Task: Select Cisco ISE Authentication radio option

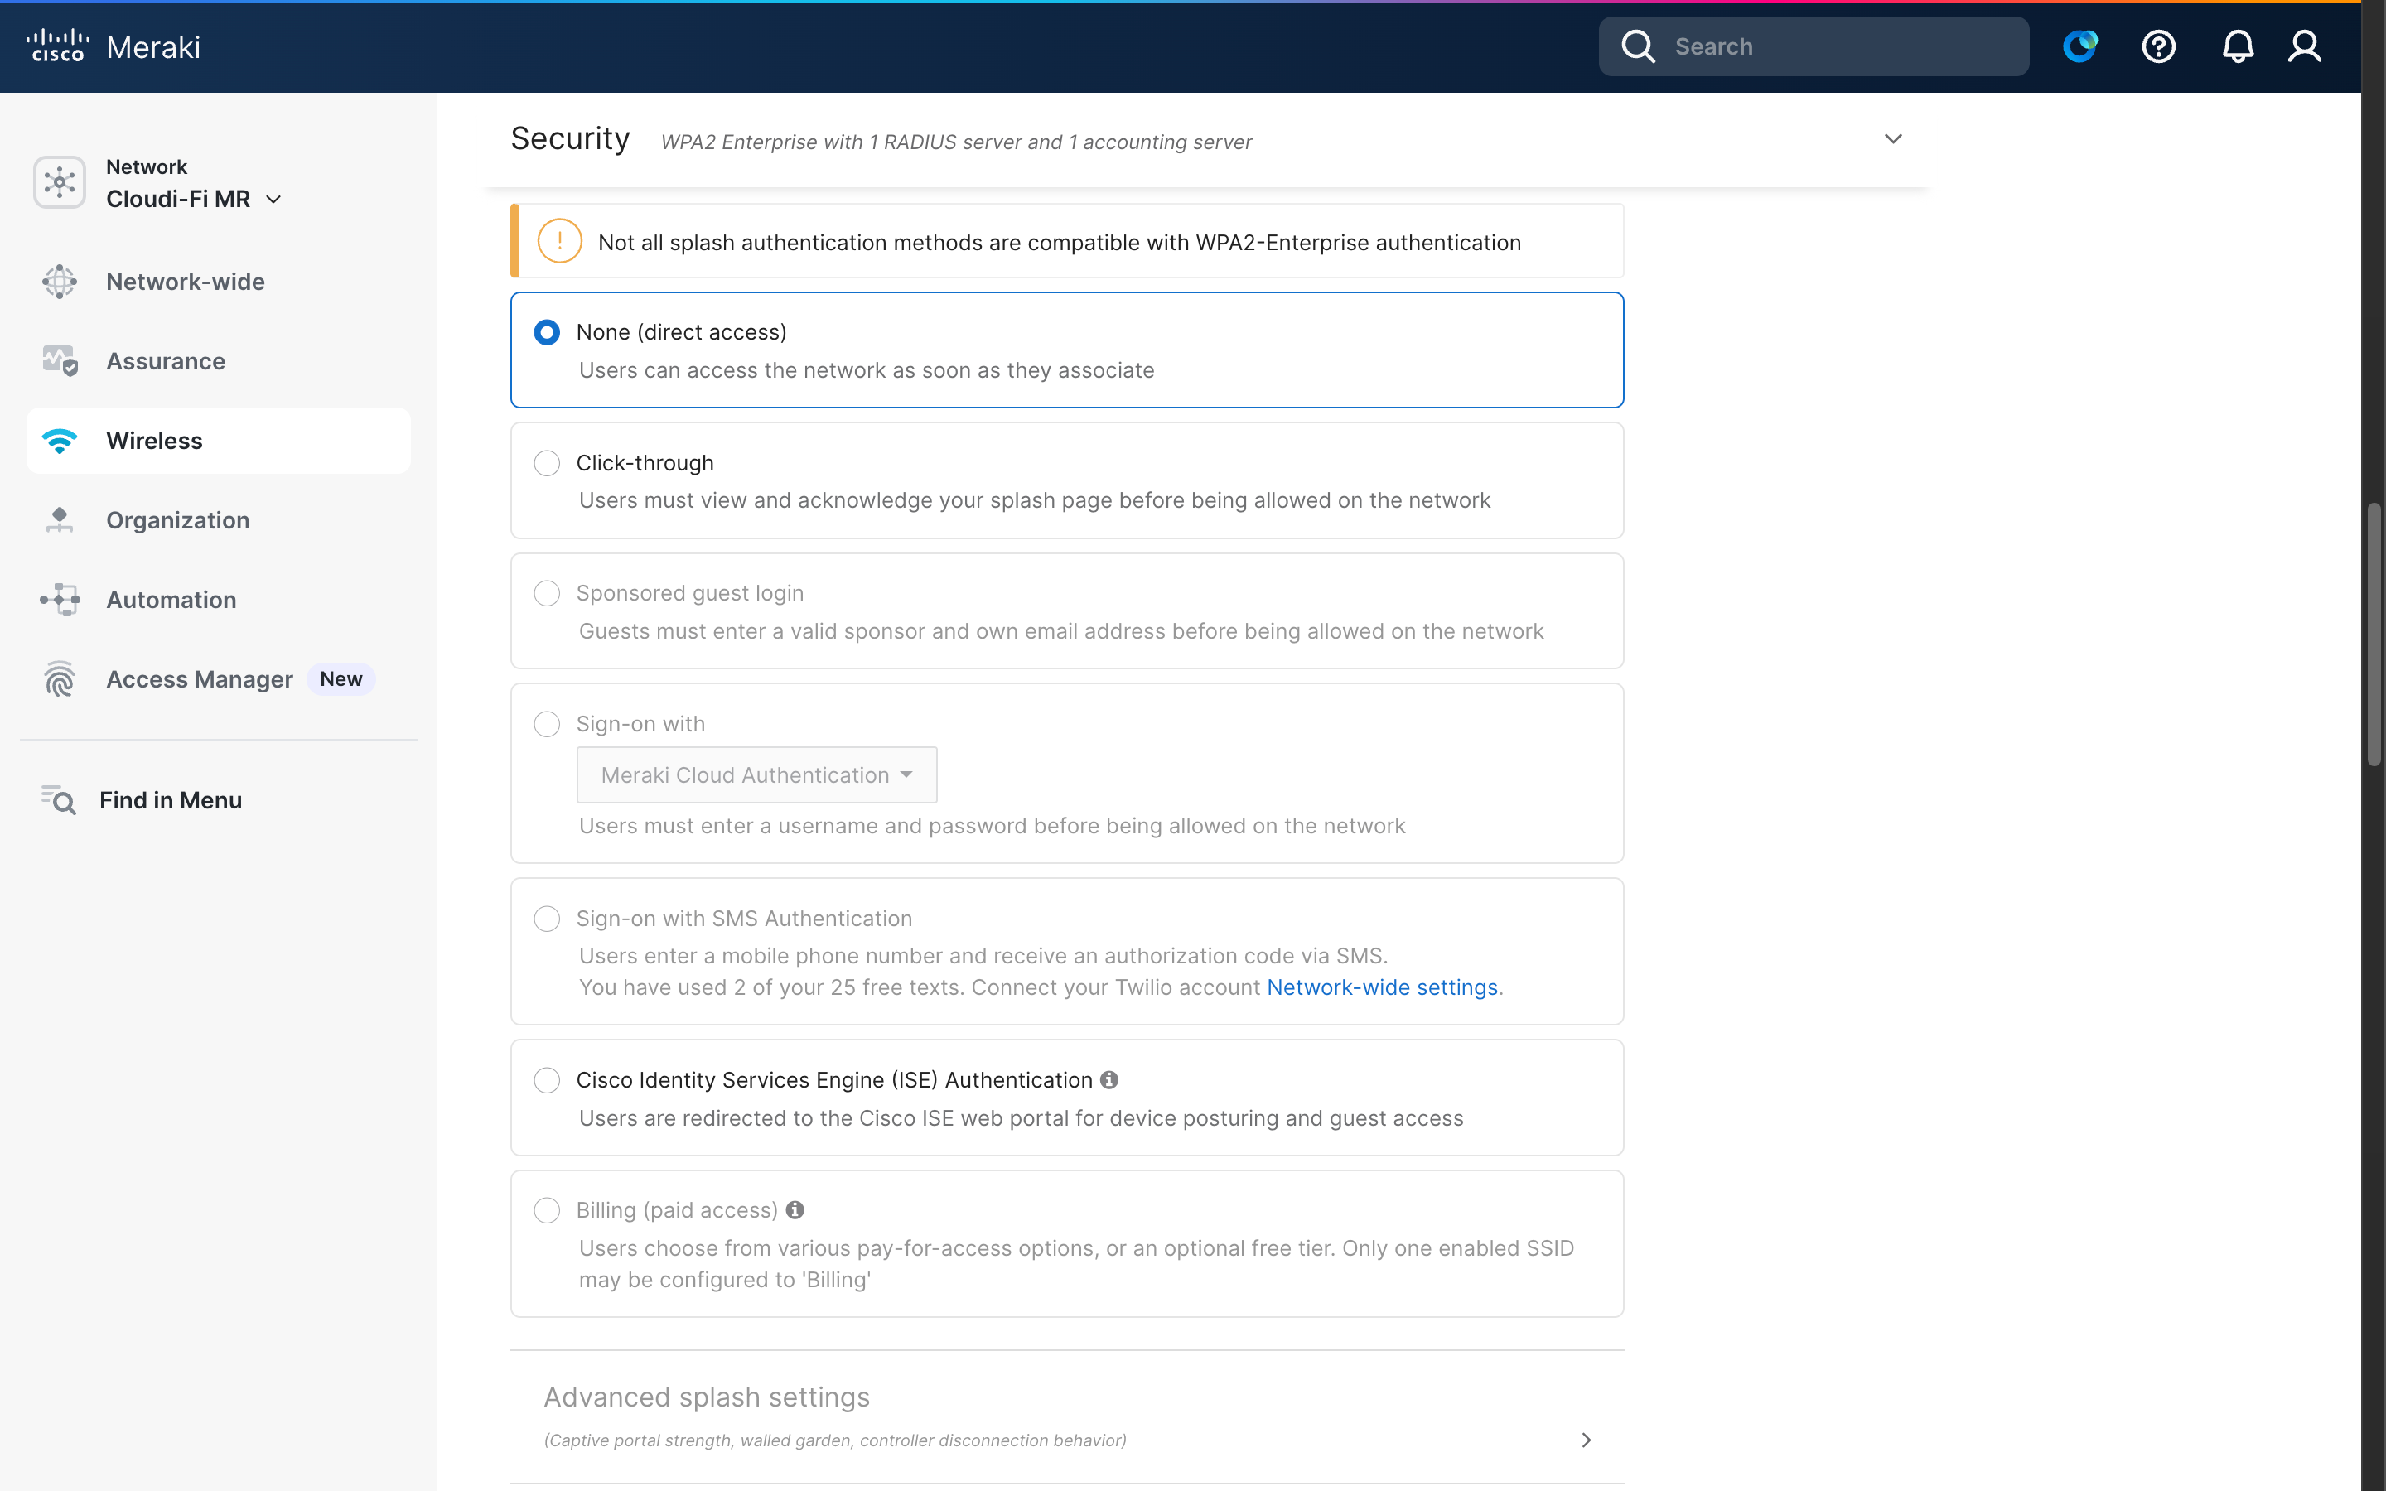Action: [x=547, y=1080]
